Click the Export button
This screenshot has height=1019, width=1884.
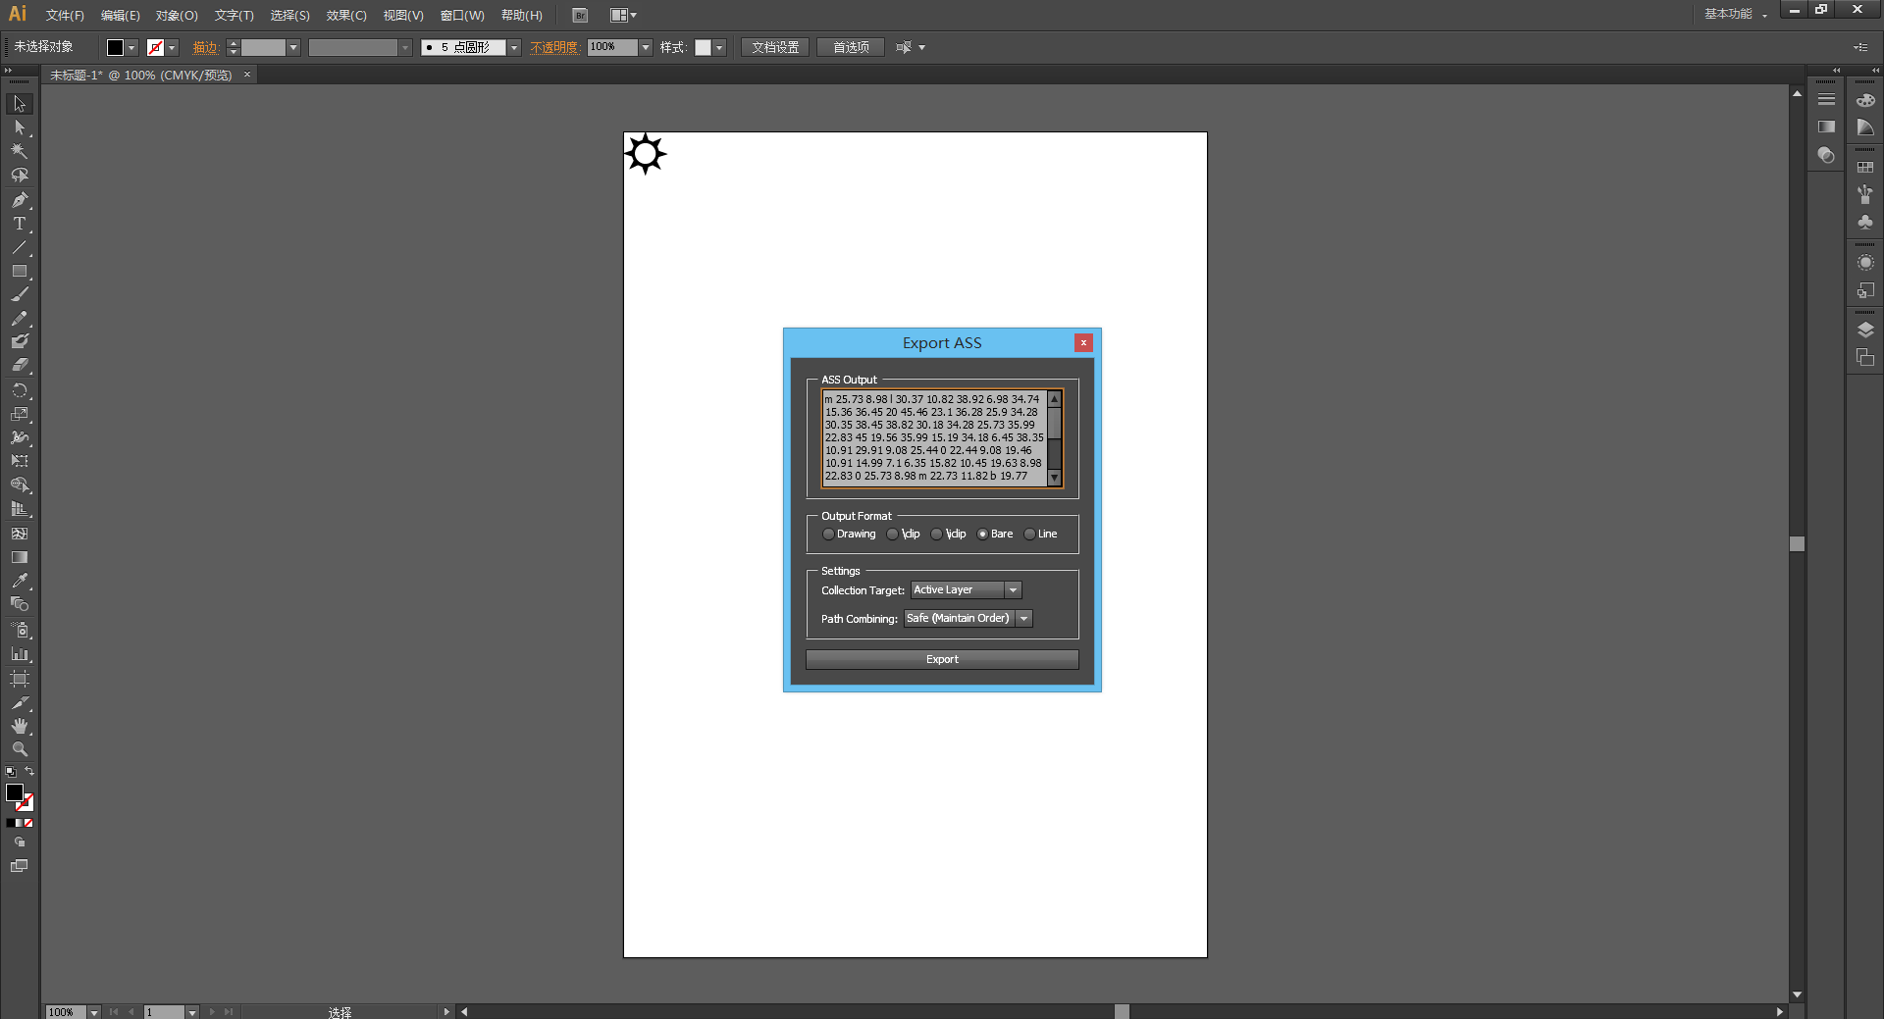[942, 660]
